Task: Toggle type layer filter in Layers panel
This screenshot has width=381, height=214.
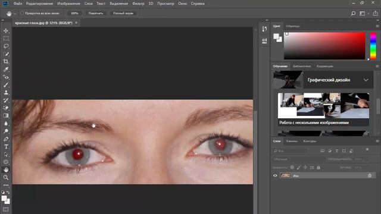Action: click(337, 151)
